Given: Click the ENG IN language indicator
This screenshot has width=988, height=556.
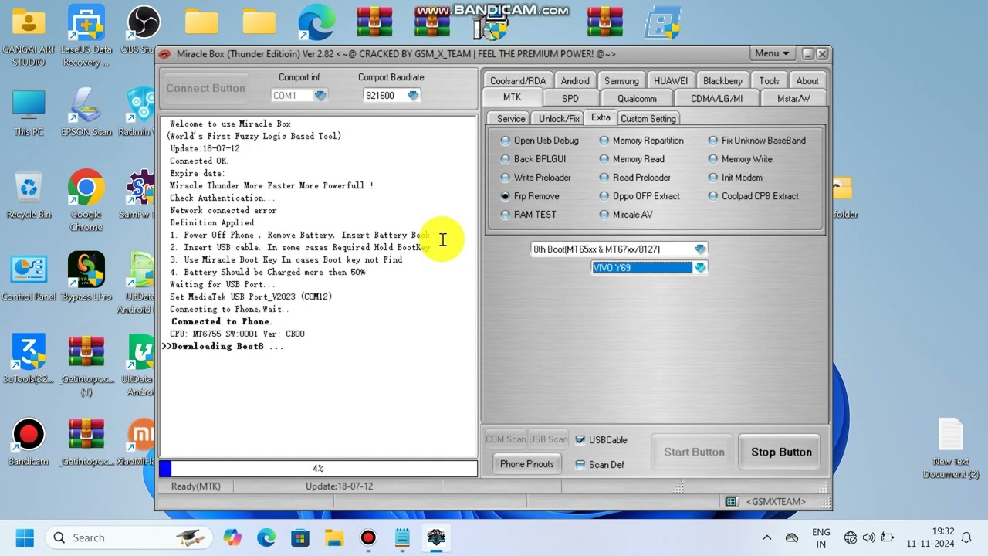Looking at the screenshot, I should point(821,537).
